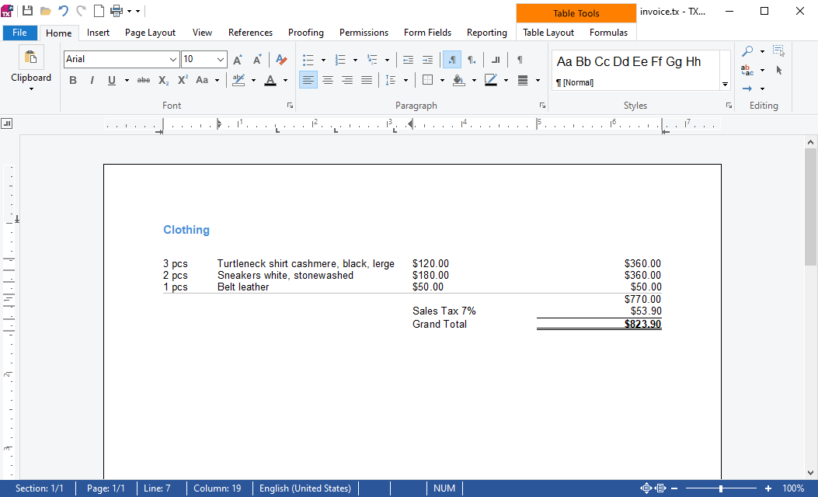Switch to the Insert tab
The image size is (818, 497).
coord(98,33)
